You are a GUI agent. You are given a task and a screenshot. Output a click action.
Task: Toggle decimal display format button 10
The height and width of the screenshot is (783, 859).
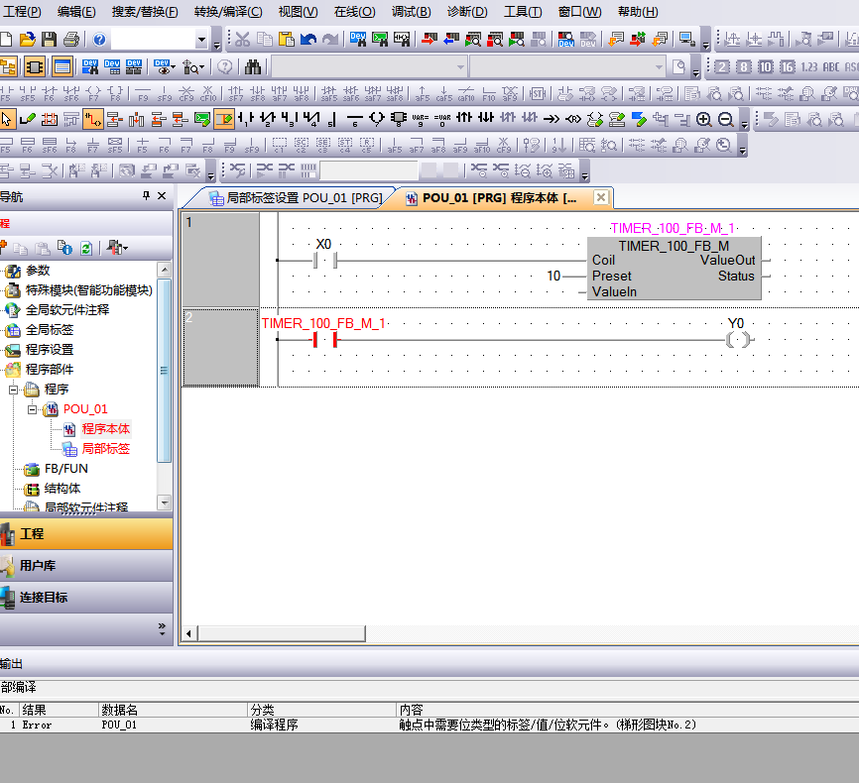point(765,66)
